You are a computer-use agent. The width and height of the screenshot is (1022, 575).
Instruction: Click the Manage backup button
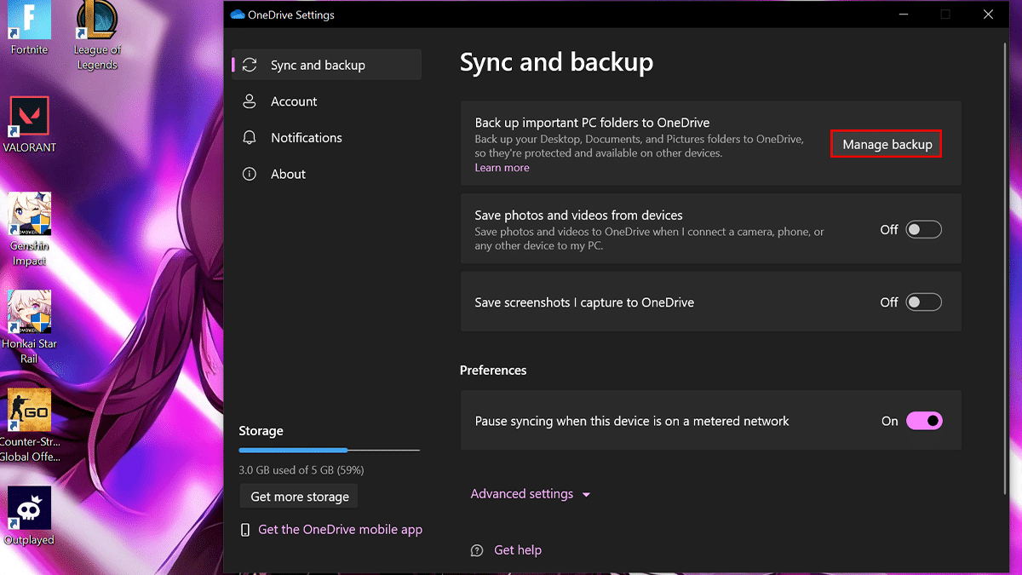click(x=887, y=145)
